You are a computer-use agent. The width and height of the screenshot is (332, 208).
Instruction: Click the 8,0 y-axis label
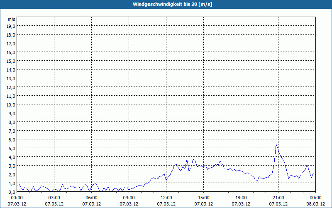point(12,122)
